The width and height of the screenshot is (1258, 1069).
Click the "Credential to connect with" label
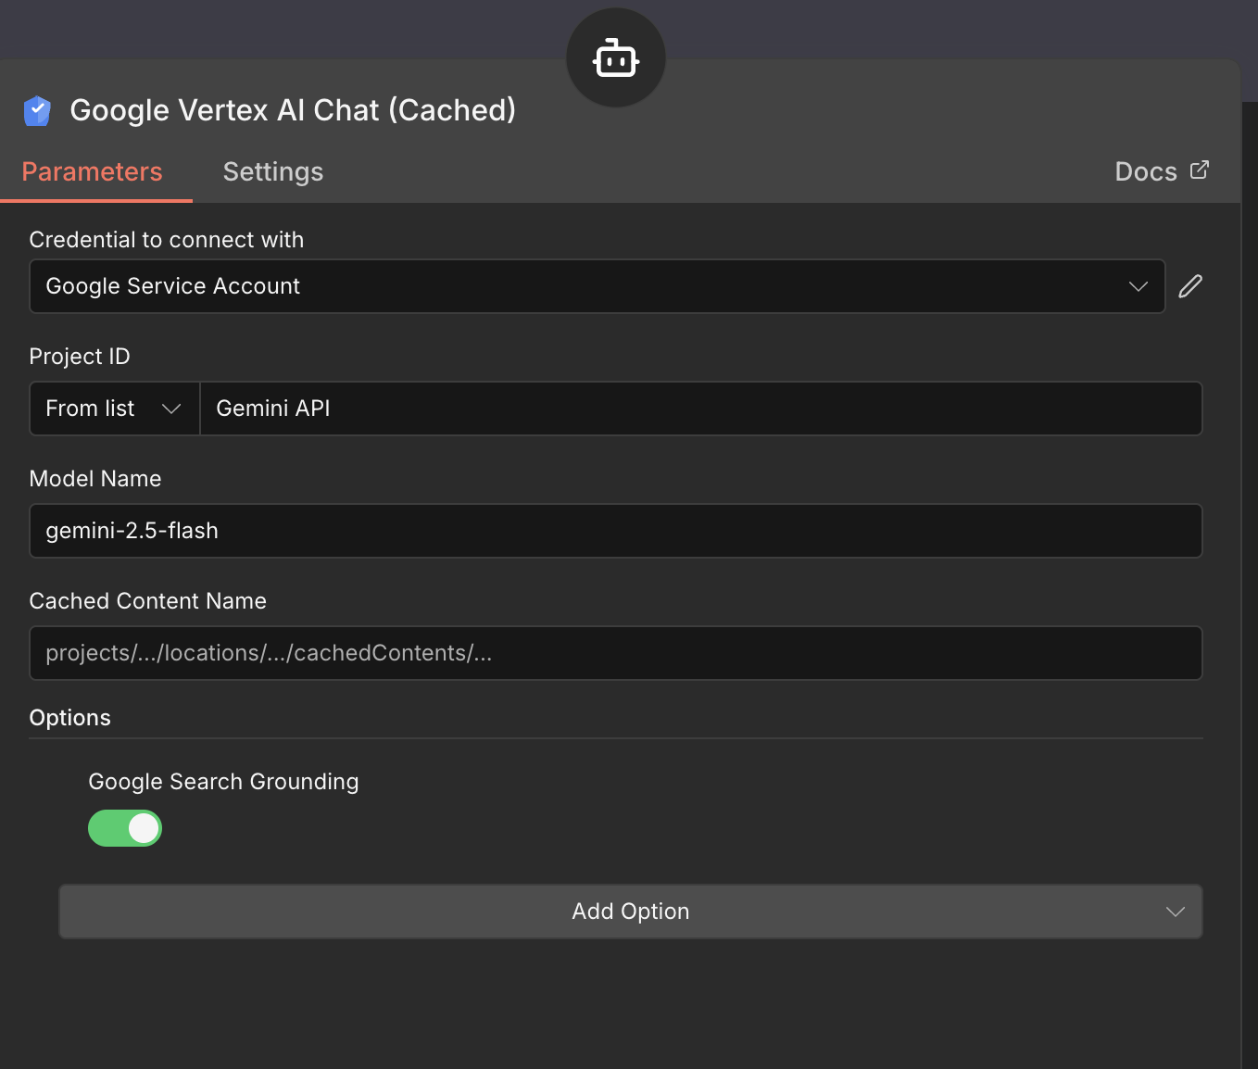pyautogui.click(x=167, y=240)
